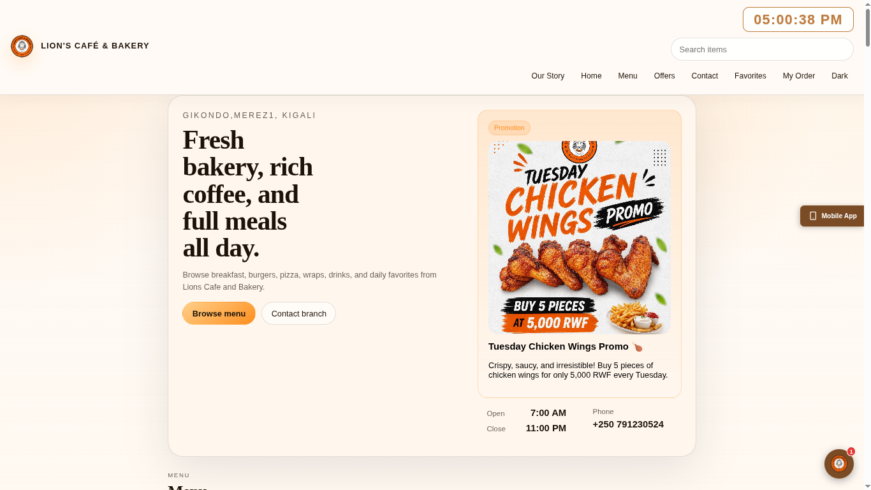871x490 pixels.
Task: Click the Promotion tag badge
Action: click(509, 128)
